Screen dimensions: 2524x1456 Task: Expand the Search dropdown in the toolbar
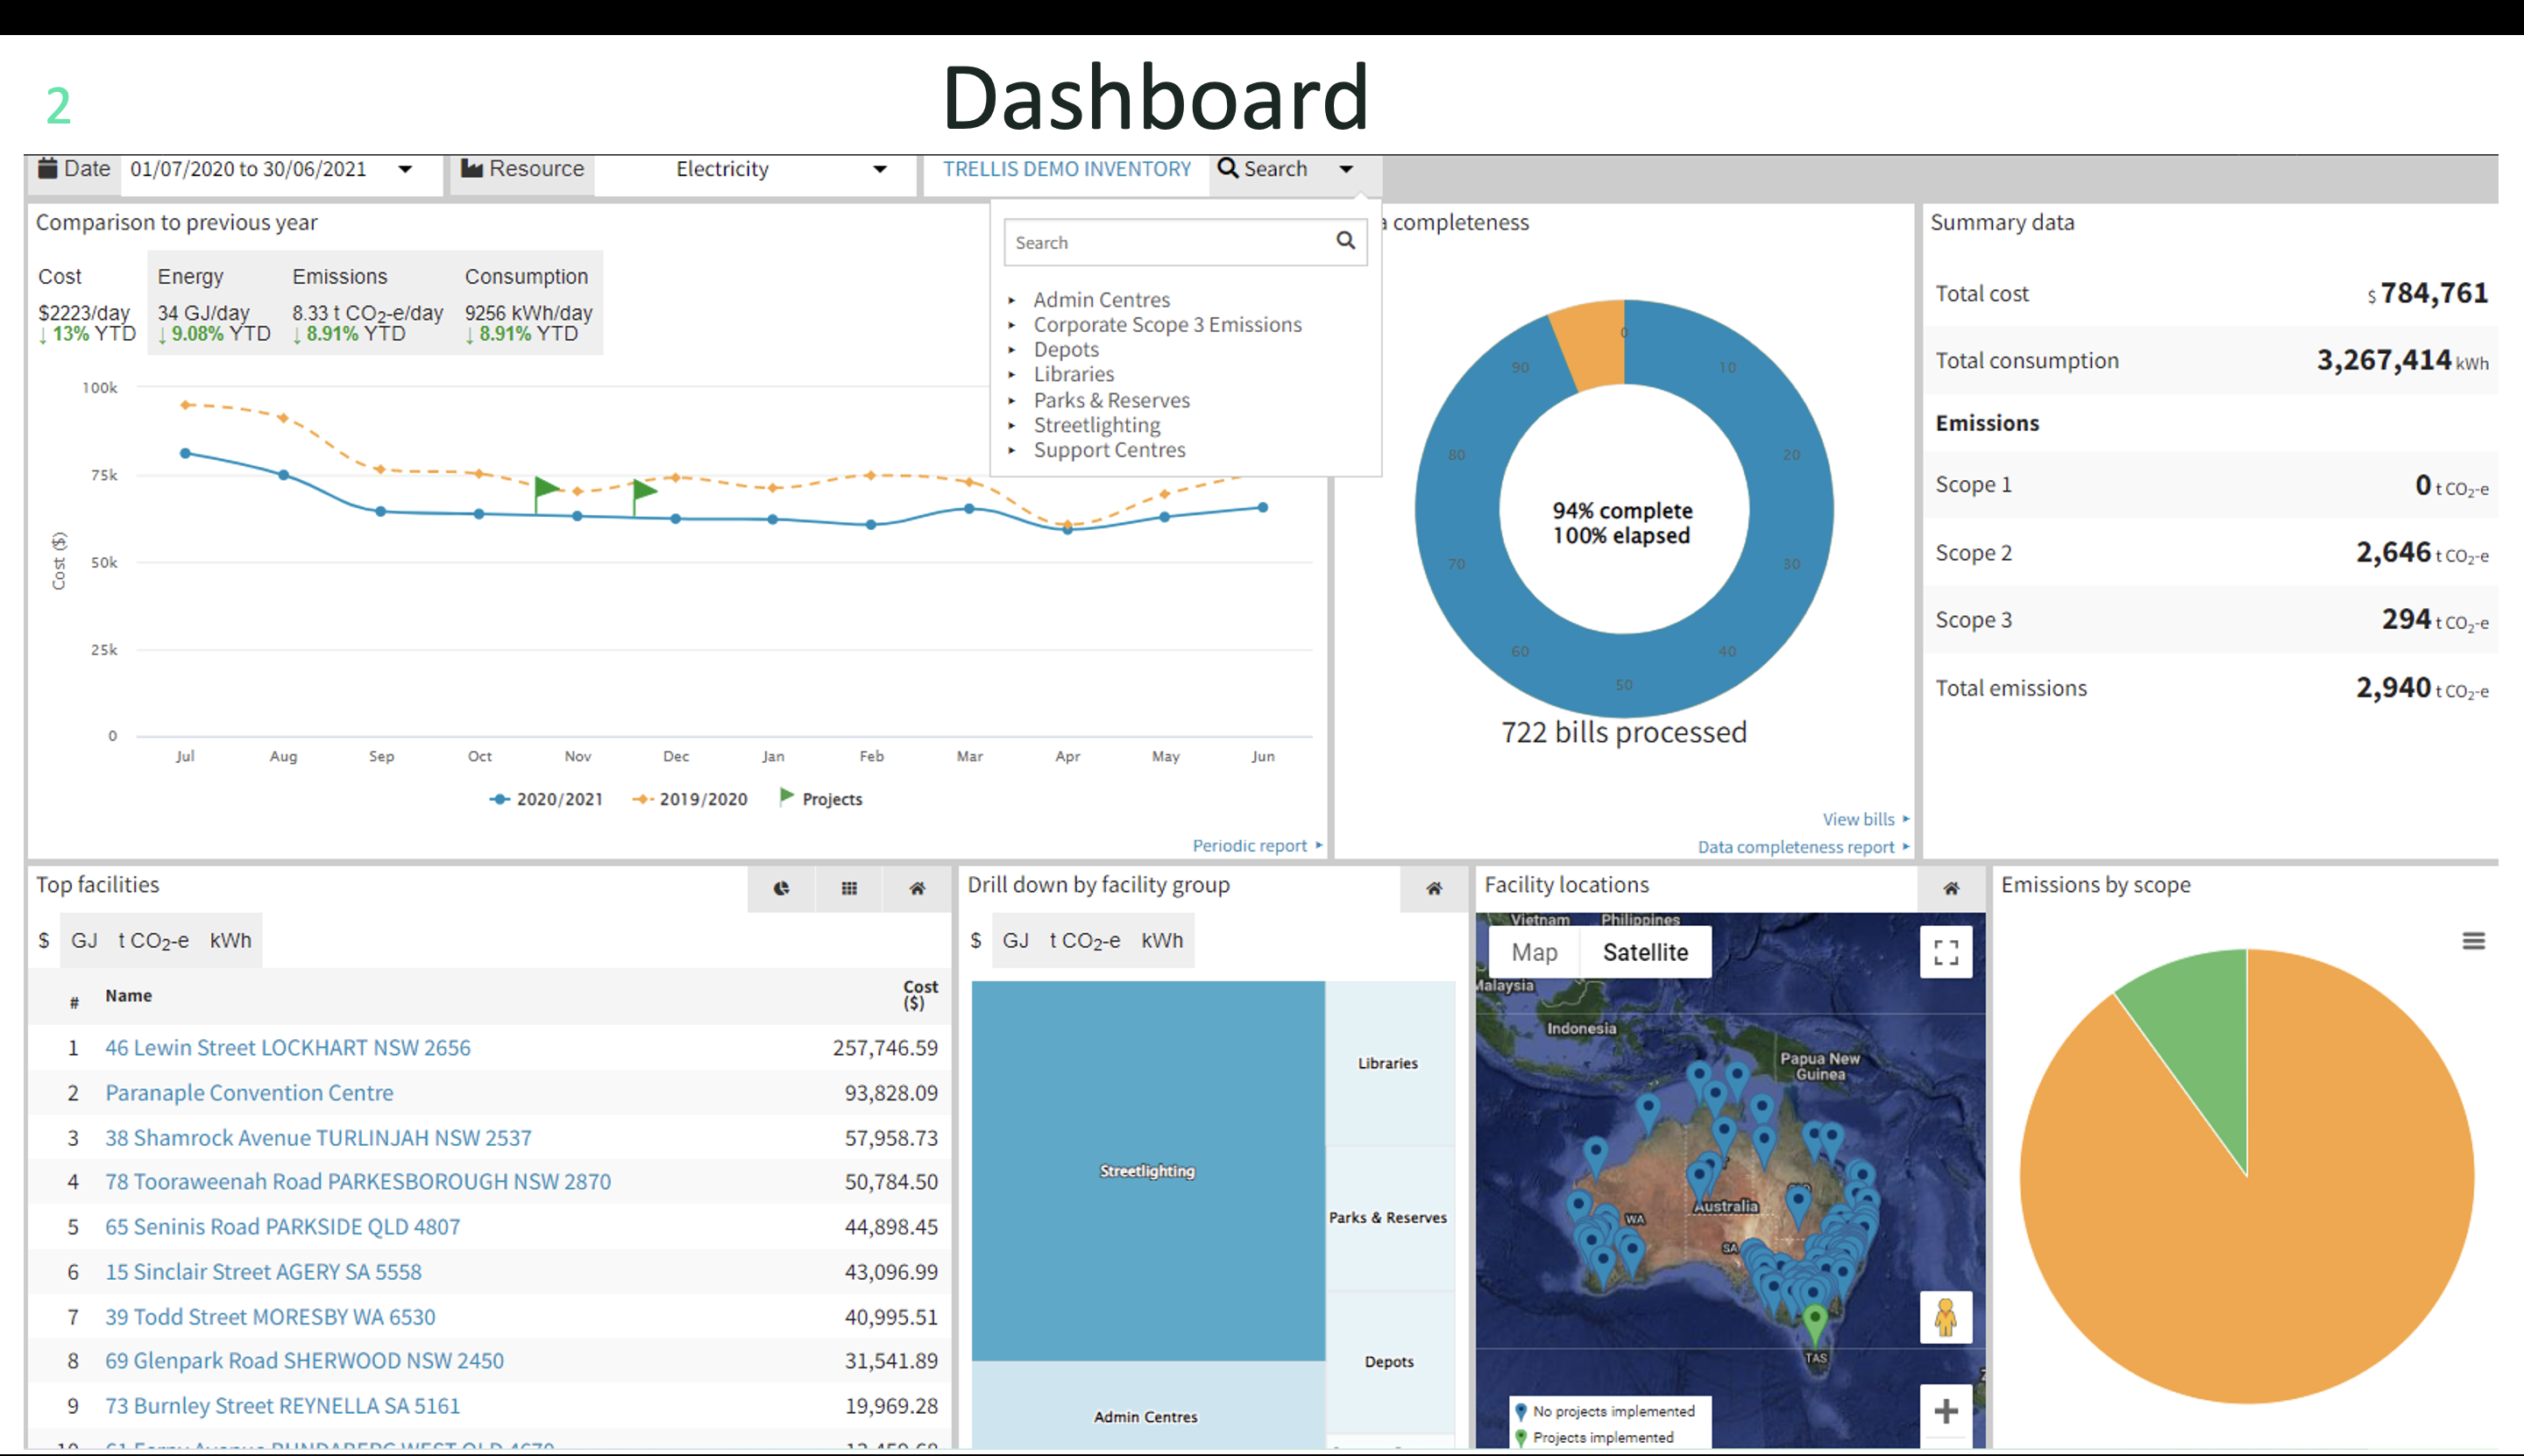[1348, 169]
